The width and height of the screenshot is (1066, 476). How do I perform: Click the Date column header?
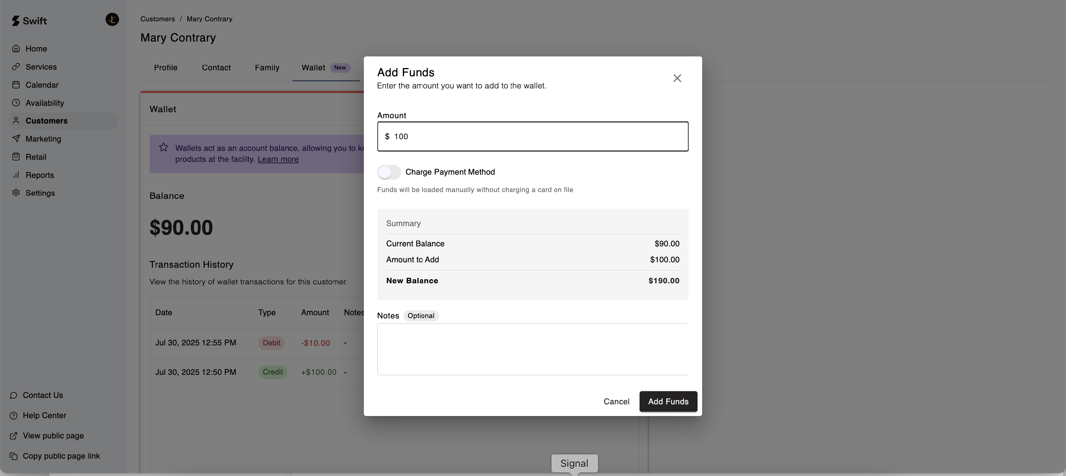click(x=163, y=313)
